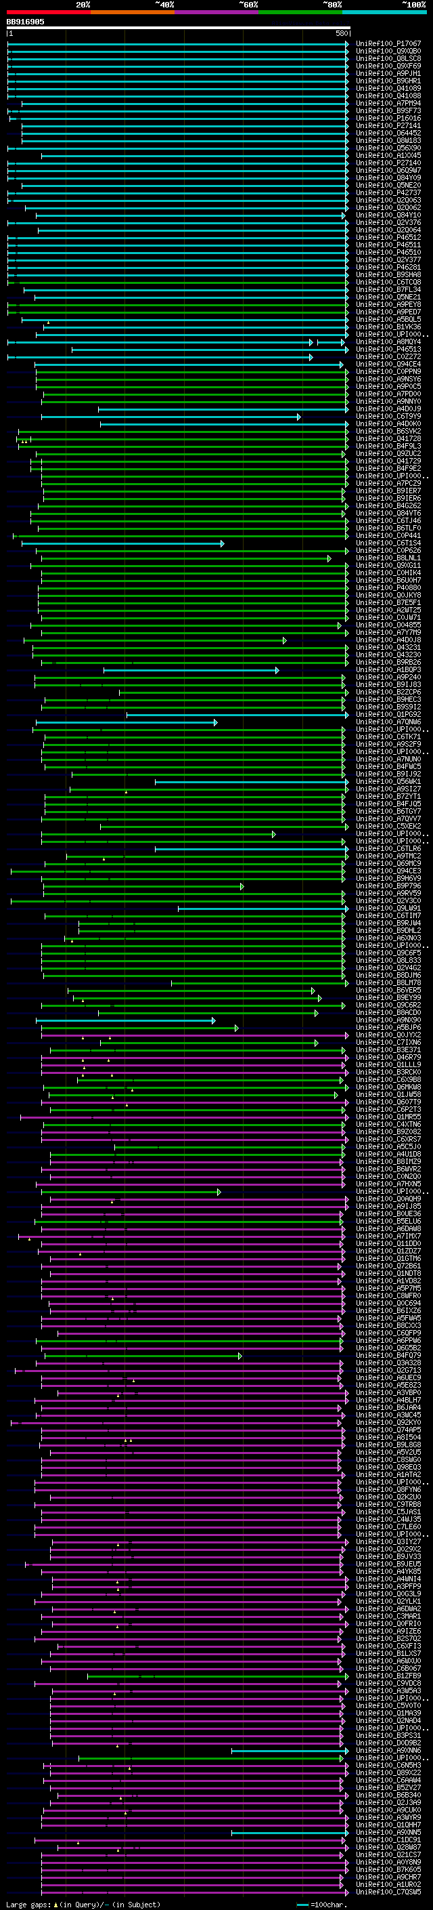Click the UniRef100_Q2V376 label
Image resolution: width=433 pixels, height=1910 pixels.
[x=388, y=222]
